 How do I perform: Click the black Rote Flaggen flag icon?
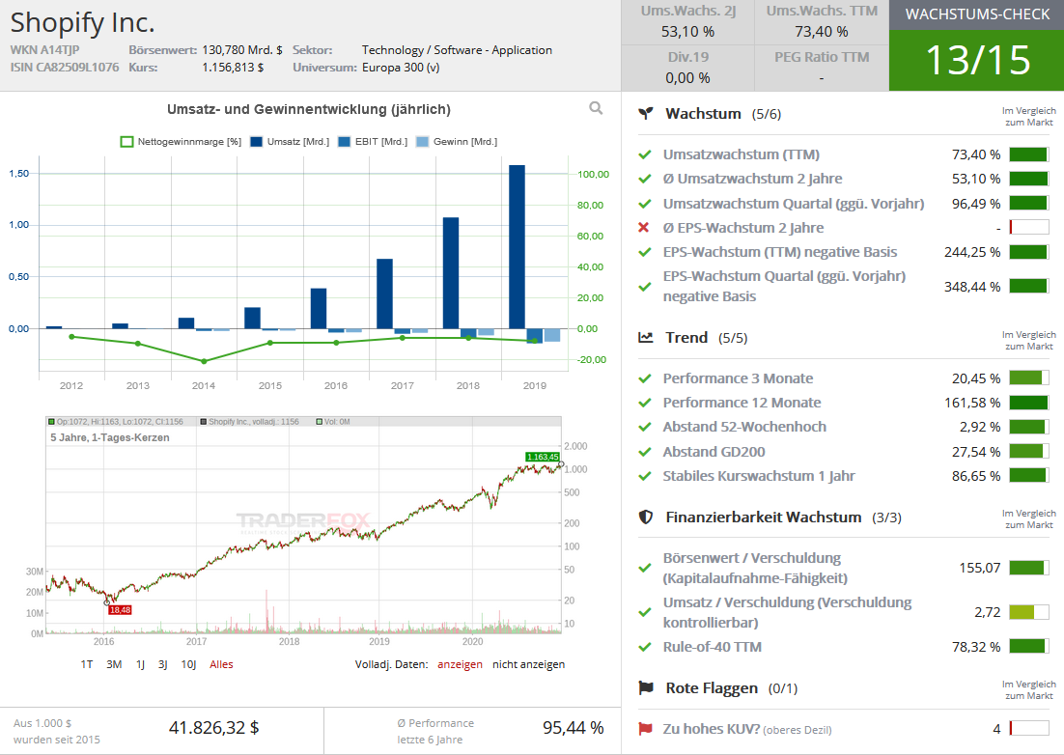(646, 687)
